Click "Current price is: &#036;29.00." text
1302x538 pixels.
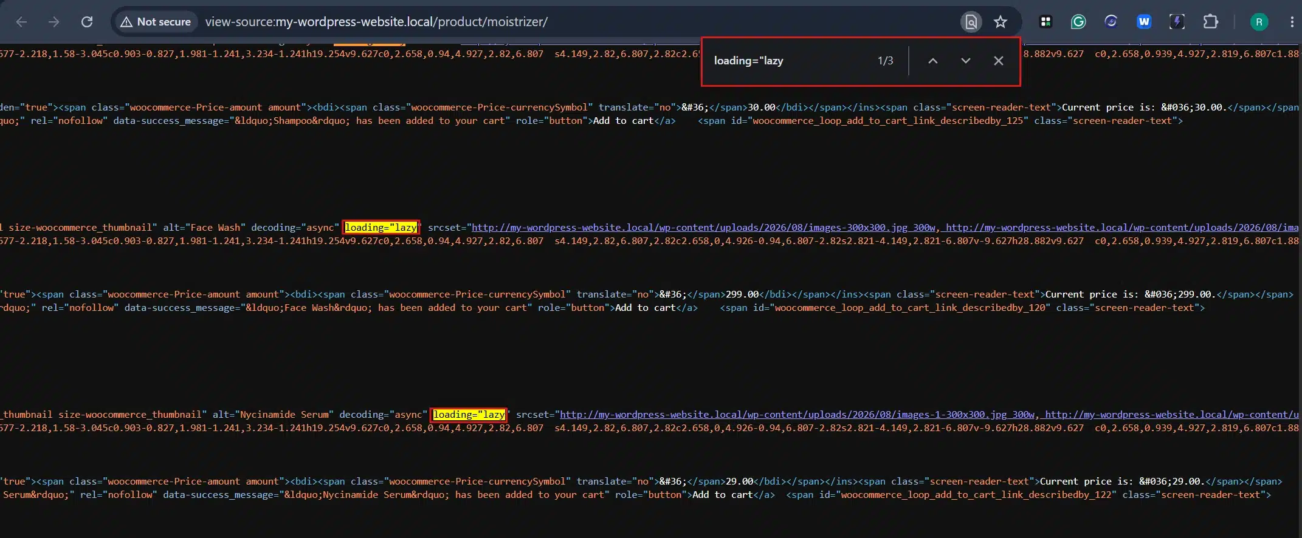coord(1122,482)
